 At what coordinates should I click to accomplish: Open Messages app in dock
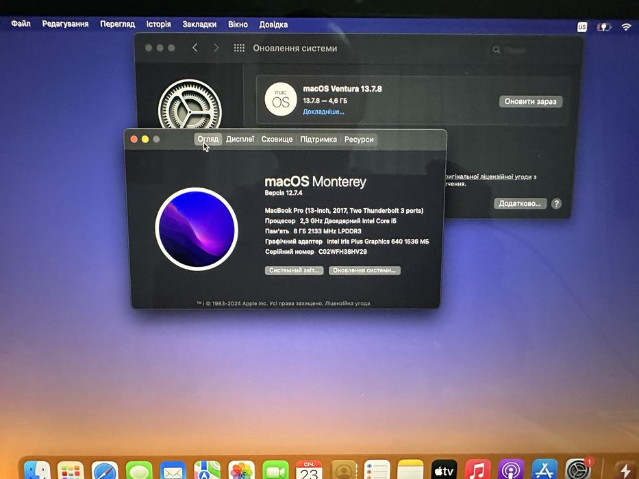(139, 471)
